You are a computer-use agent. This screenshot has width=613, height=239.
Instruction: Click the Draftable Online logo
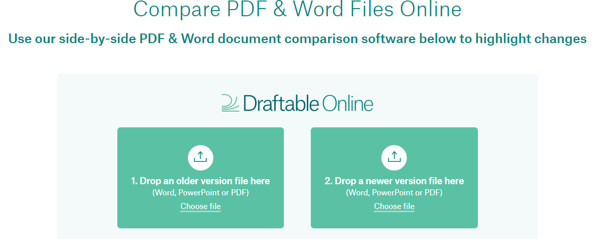298,103
